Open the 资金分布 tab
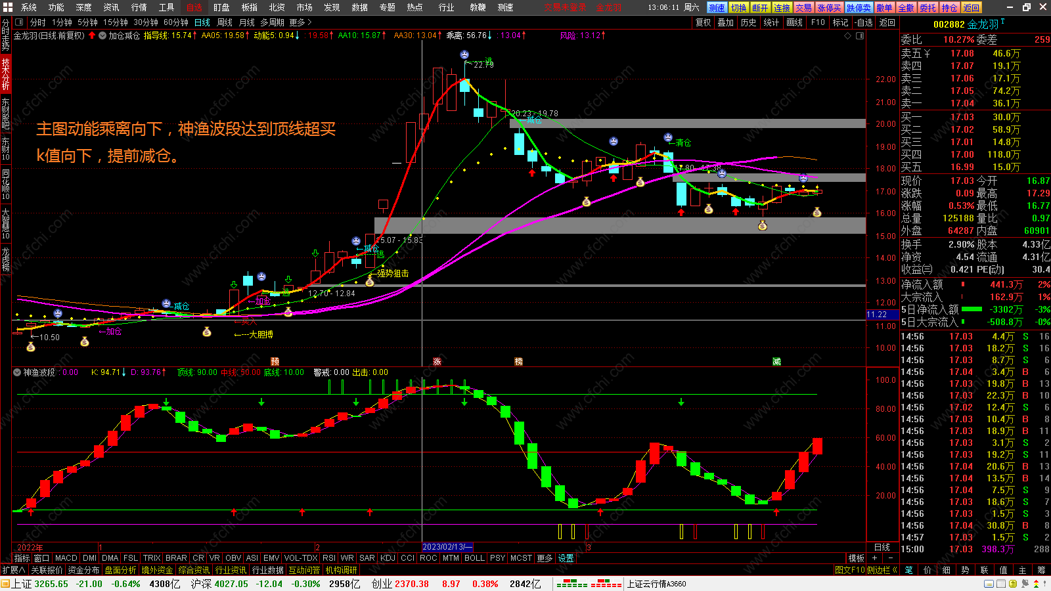1051x591 pixels. click(x=83, y=570)
